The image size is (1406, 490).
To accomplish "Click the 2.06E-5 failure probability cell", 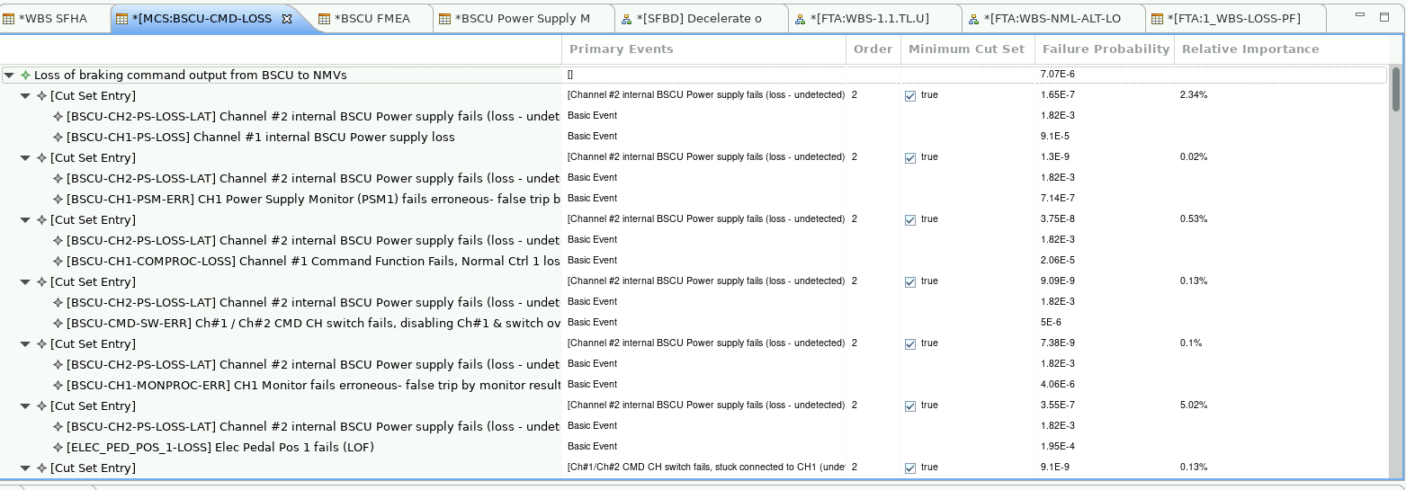I will pyautogui.click(x=1057, y=260).
